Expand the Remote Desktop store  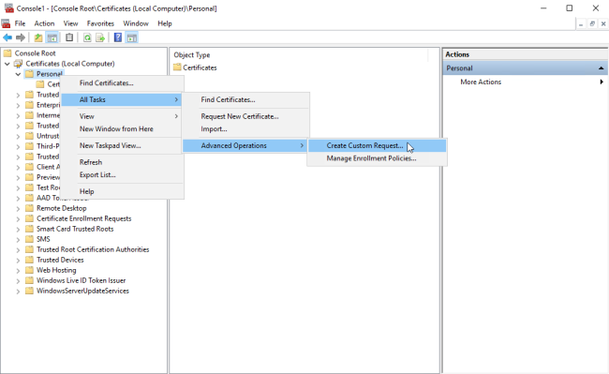pyautogui.click(x=18, y=208)
